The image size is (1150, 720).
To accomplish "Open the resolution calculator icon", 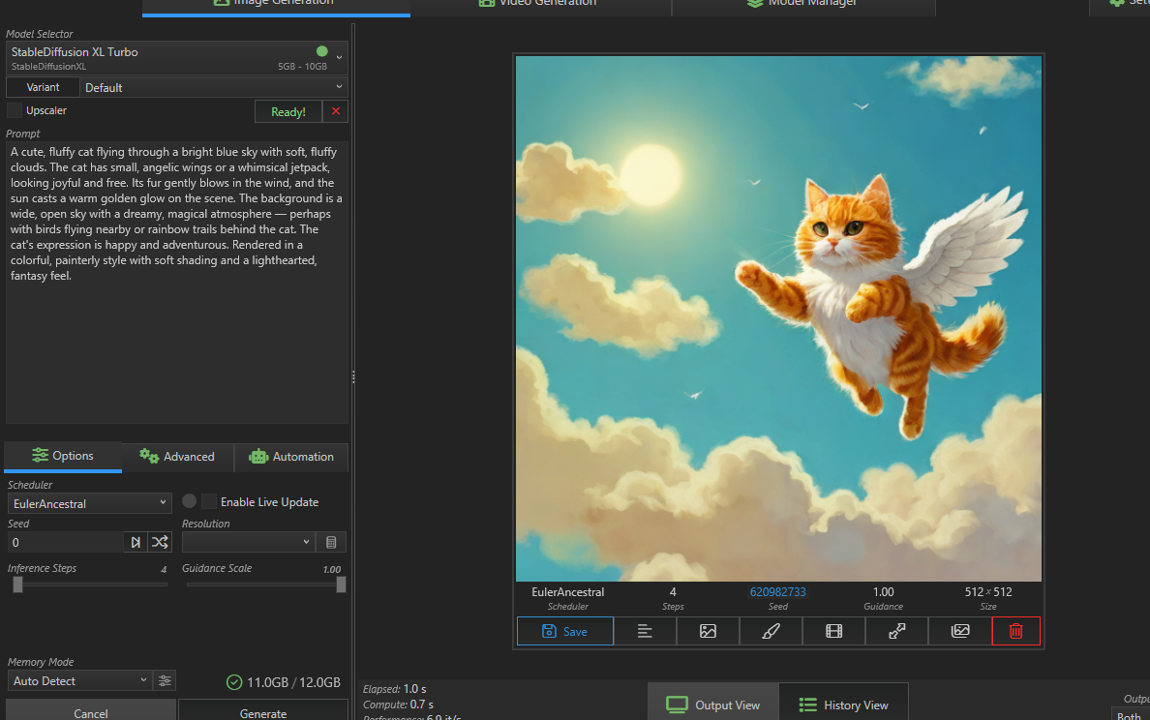I will pos(331,543).
